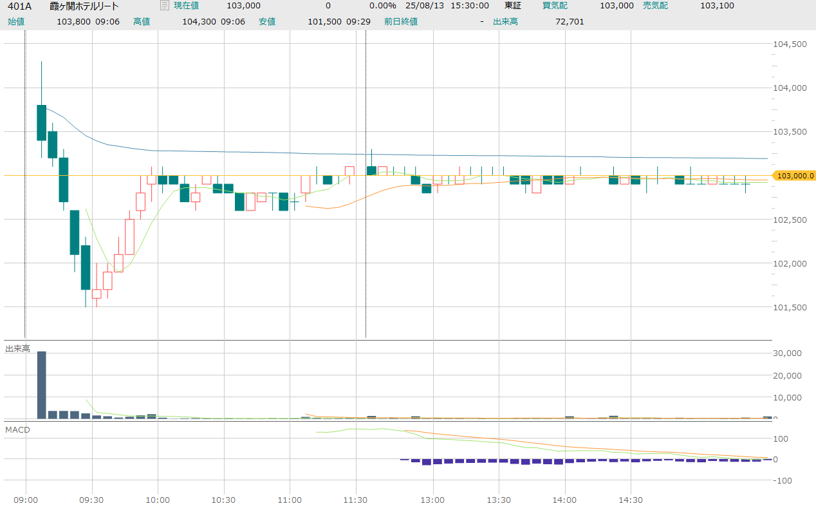This screenshot has height=508, width=816.
Task: Click the 現在値 label
Action: coord(186,6)
